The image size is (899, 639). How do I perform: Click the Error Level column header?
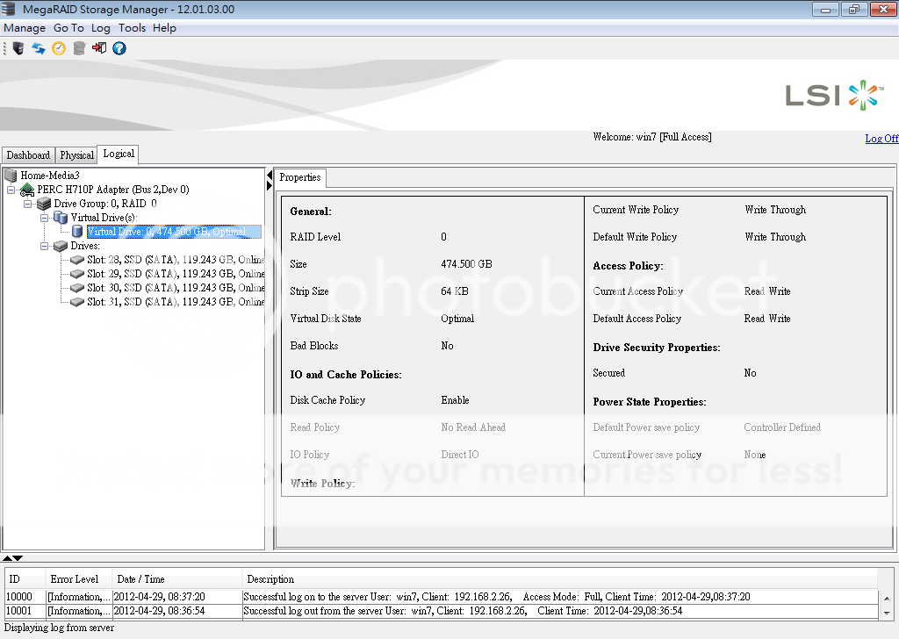click(78, 579)
